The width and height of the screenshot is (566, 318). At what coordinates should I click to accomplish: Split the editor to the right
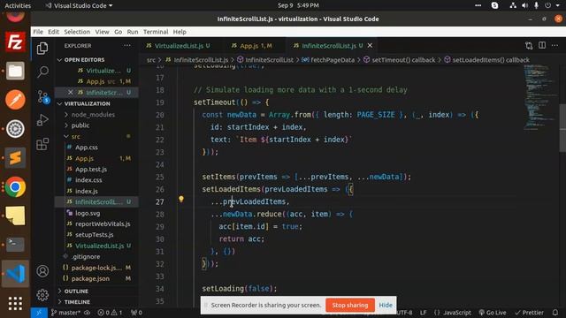click(x=542, y=45)
